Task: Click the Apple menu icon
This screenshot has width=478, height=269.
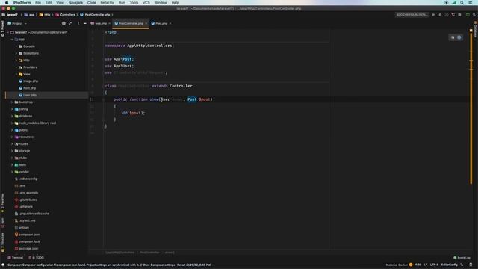Action: pyautogui.click(x=7, y=3)
